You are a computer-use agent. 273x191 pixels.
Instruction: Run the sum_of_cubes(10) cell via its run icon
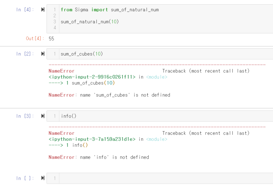(43, 54)
